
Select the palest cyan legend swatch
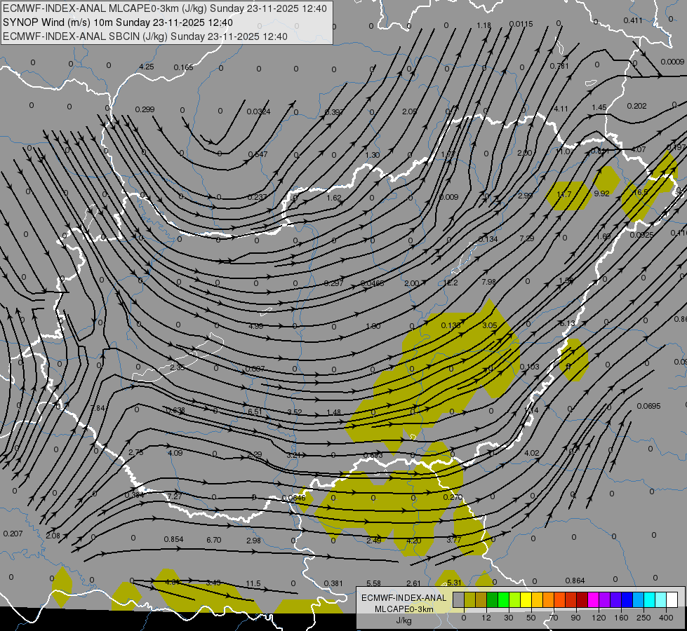click(x=661, y=599)
